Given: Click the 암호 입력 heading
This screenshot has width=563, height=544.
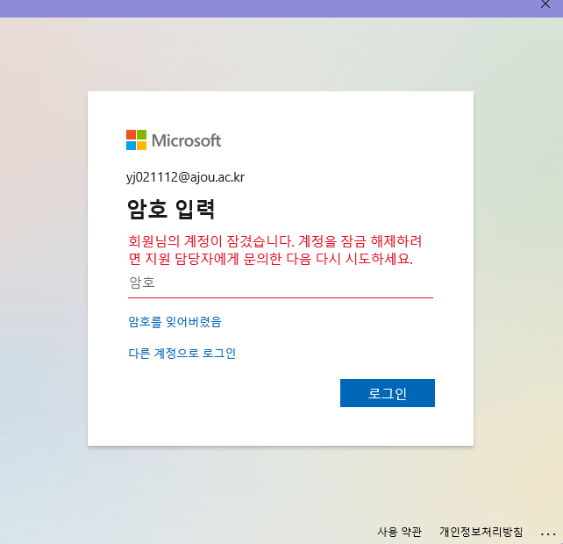Looking at the screenshot, I should 171,209.
